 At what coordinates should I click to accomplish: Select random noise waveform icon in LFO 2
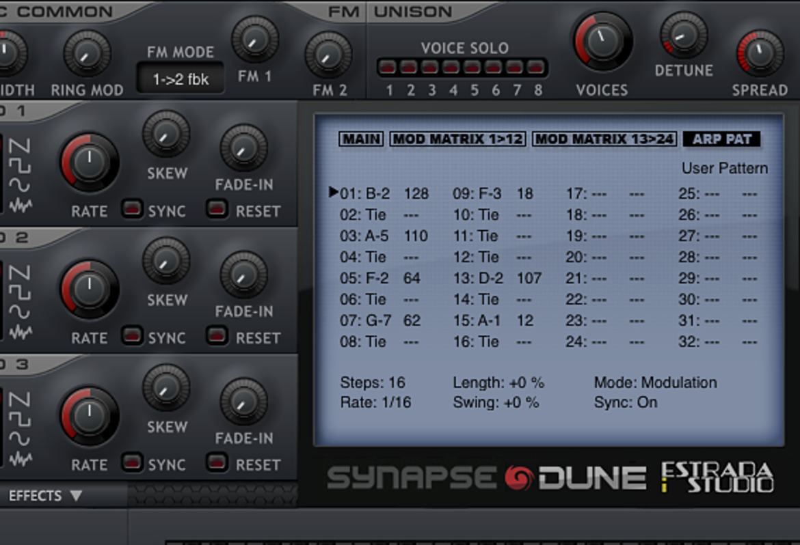pos(21,332)
